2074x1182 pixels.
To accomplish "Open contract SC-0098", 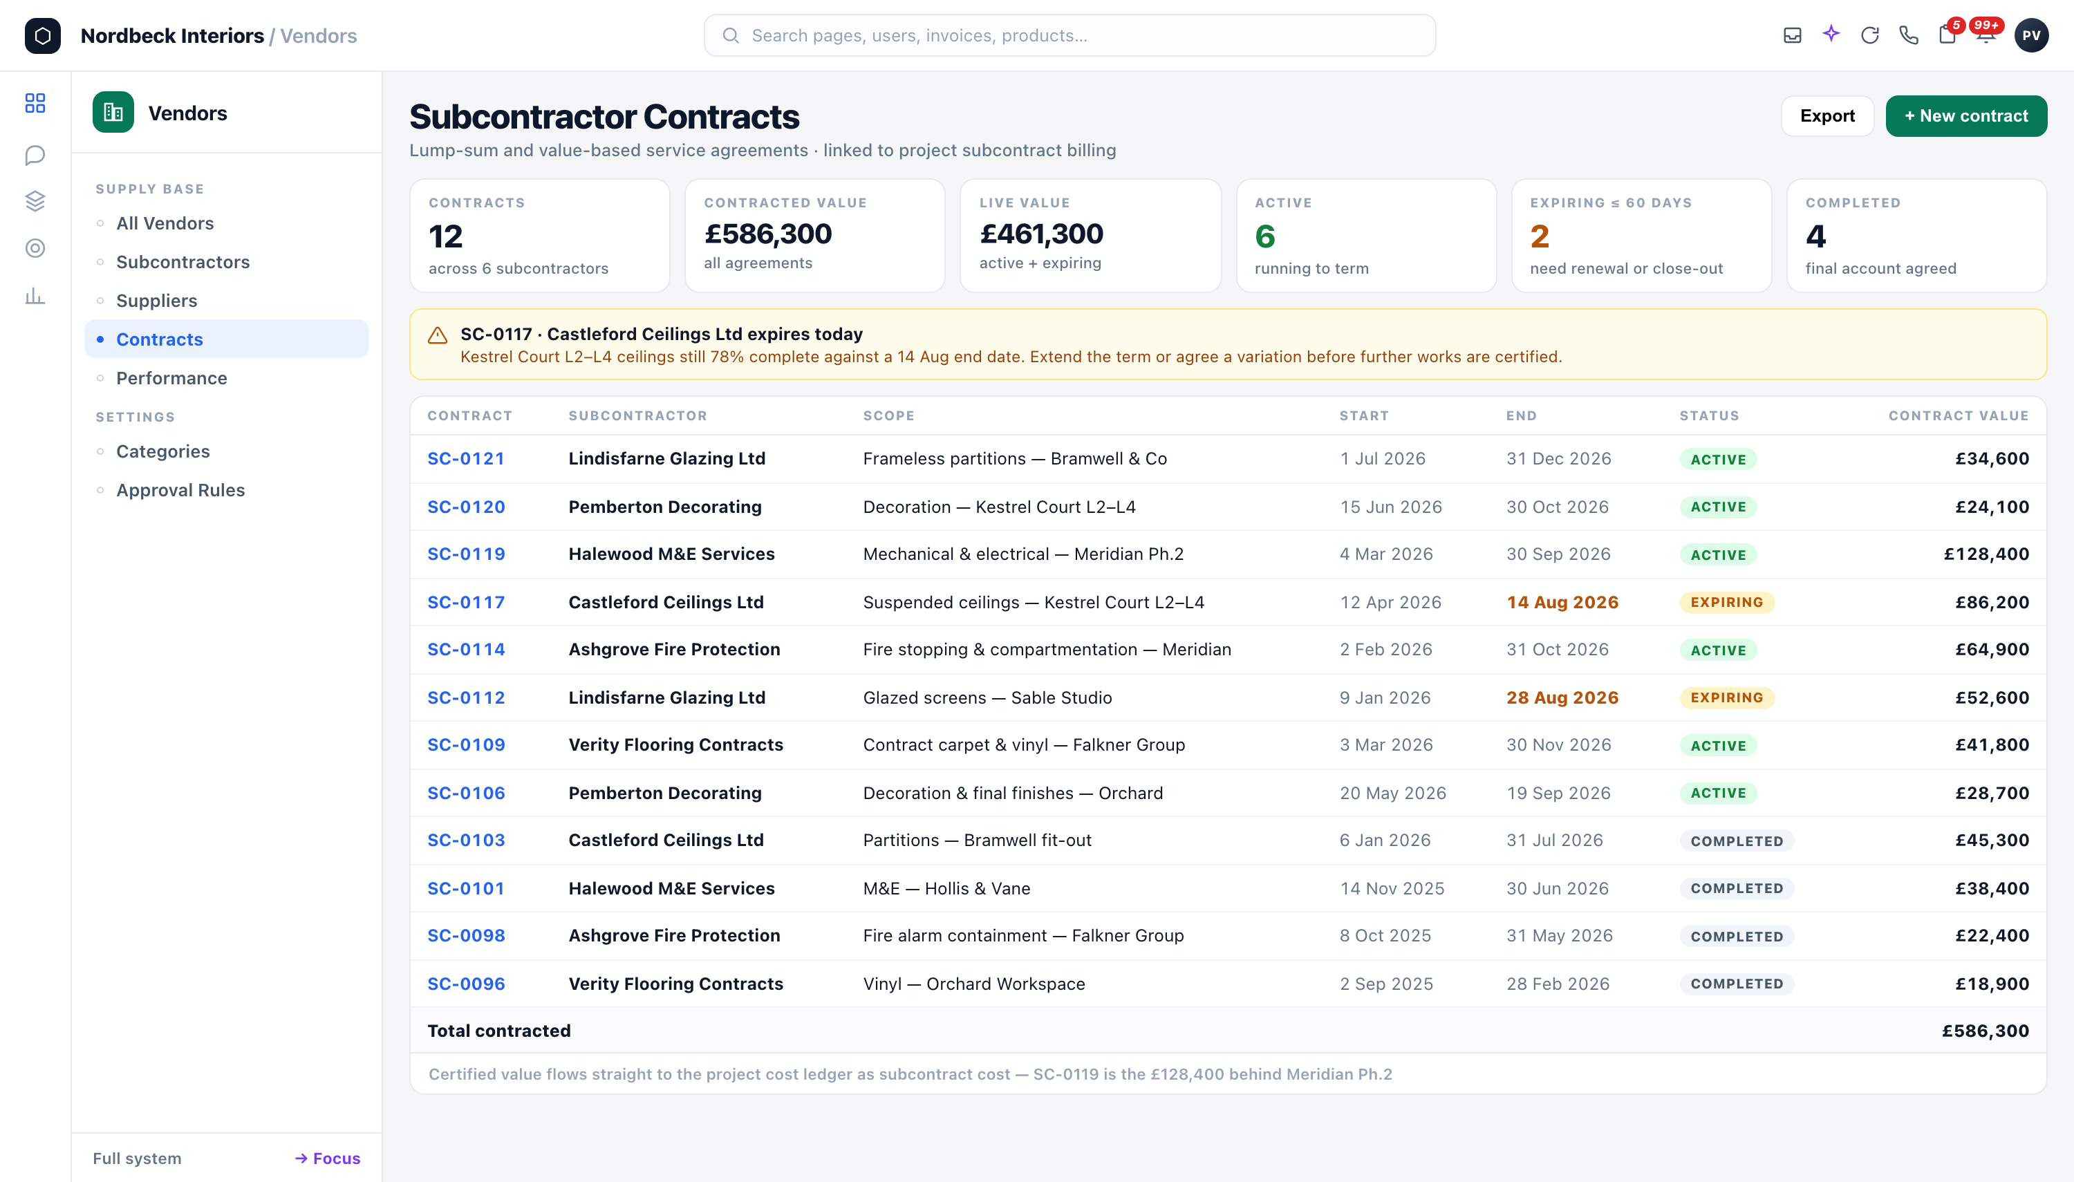I will tap(466, 935).
